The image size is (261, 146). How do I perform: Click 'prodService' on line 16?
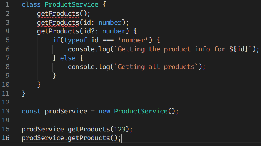(43, 138)
